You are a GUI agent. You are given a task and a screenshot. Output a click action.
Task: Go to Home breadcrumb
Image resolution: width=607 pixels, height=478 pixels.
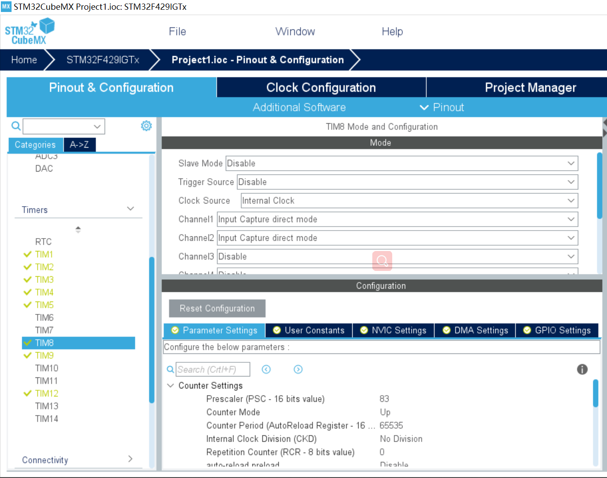click(x=24, y=60)
